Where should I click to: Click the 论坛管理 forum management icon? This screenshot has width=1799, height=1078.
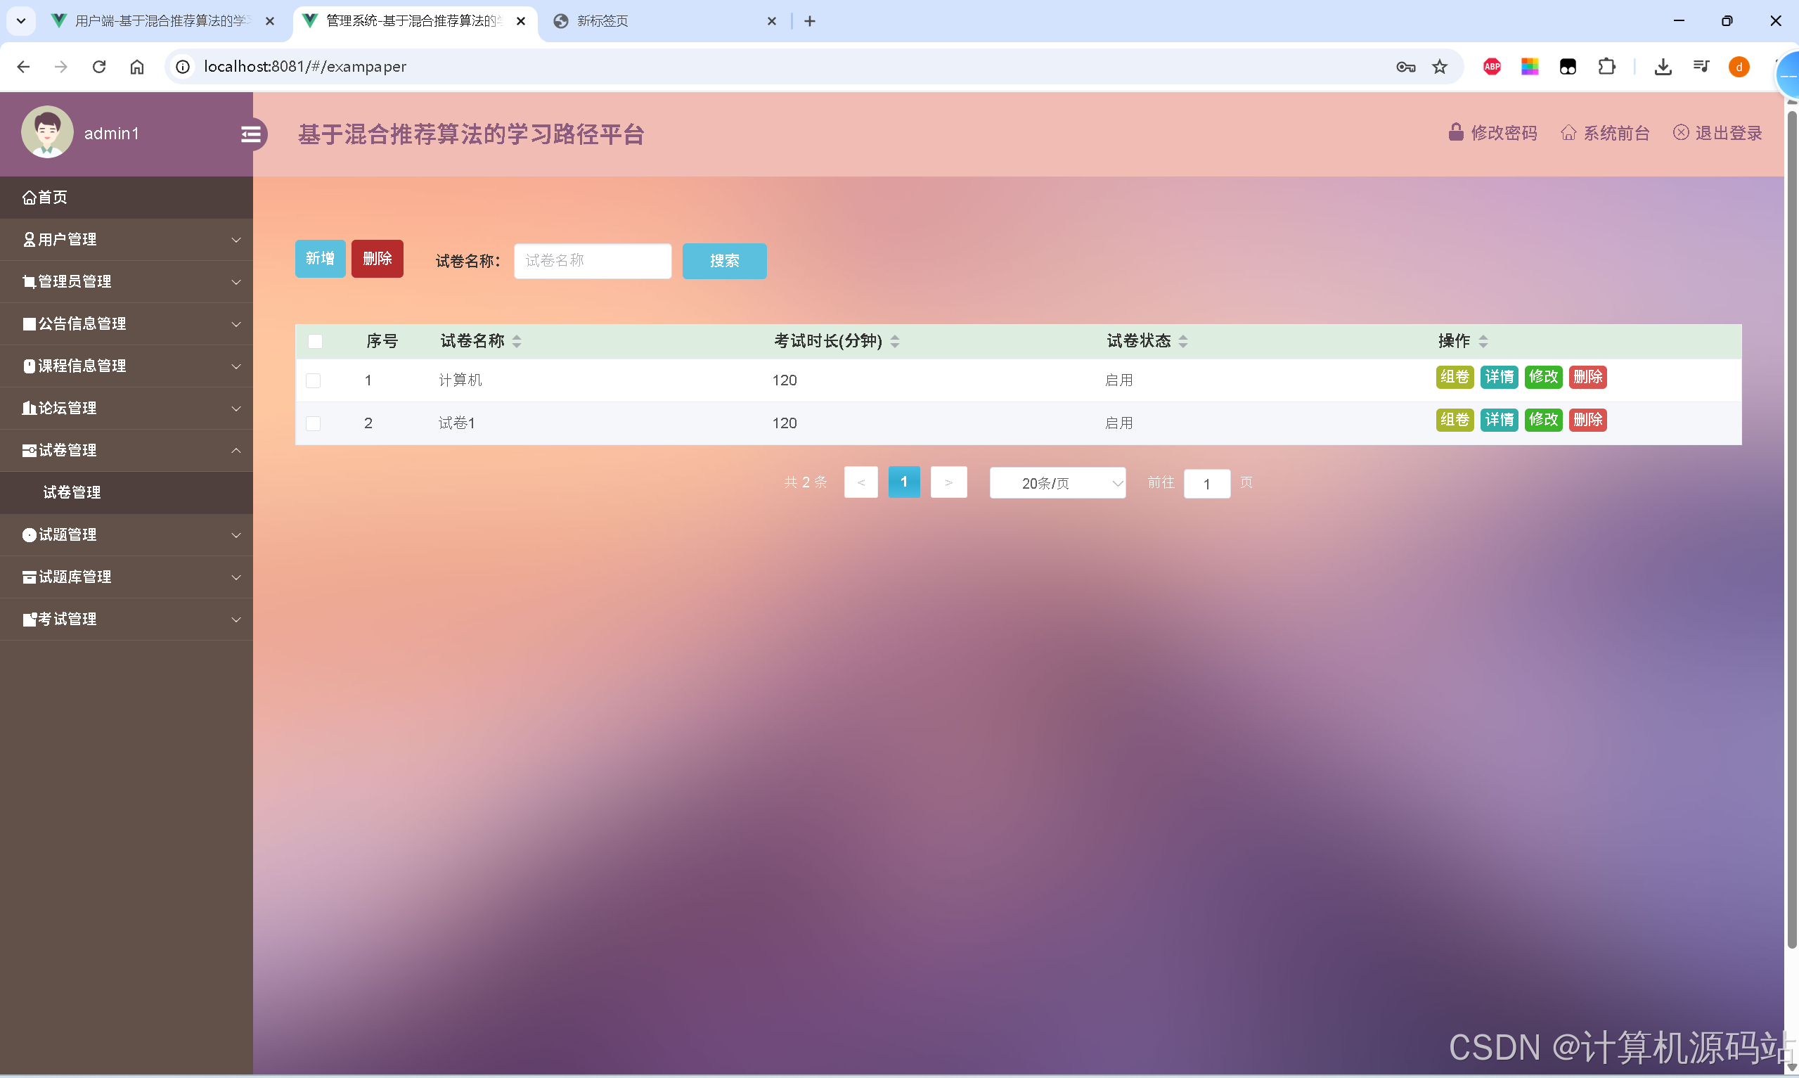click(x=29, y=408)
